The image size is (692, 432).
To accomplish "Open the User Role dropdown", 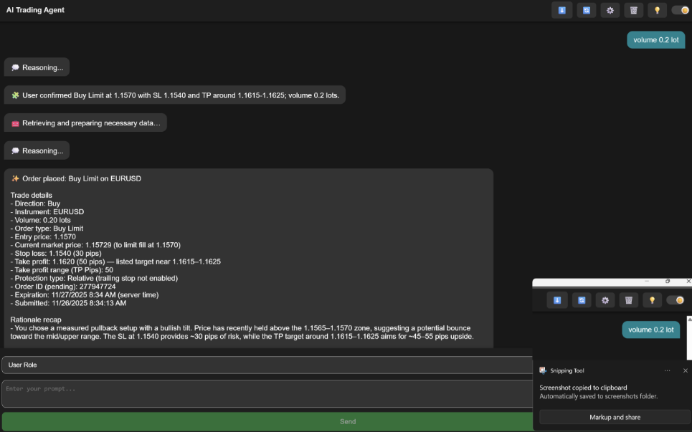I will click(267, 365).
